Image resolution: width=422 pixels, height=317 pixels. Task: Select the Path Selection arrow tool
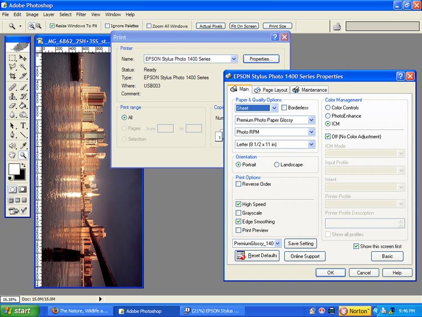[12, 126]
